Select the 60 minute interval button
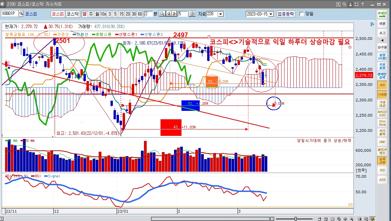This screenshot has height=221, width=391. click(140, 14)
